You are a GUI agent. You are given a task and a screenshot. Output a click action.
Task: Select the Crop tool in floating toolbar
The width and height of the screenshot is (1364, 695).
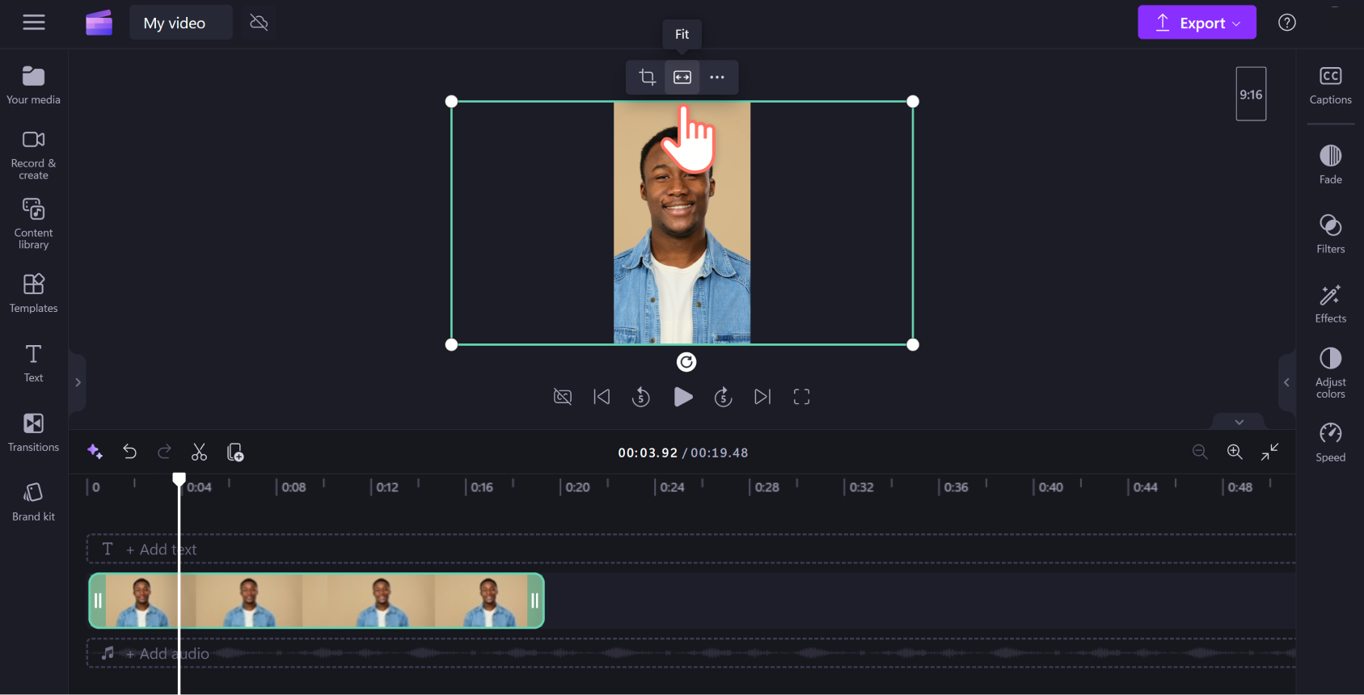point(647,78)
